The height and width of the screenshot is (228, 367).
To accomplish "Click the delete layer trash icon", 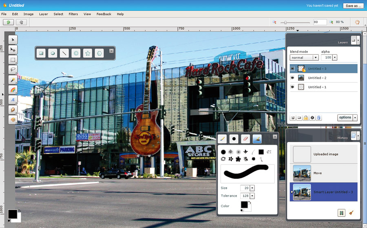I will (x=319, y=118).
